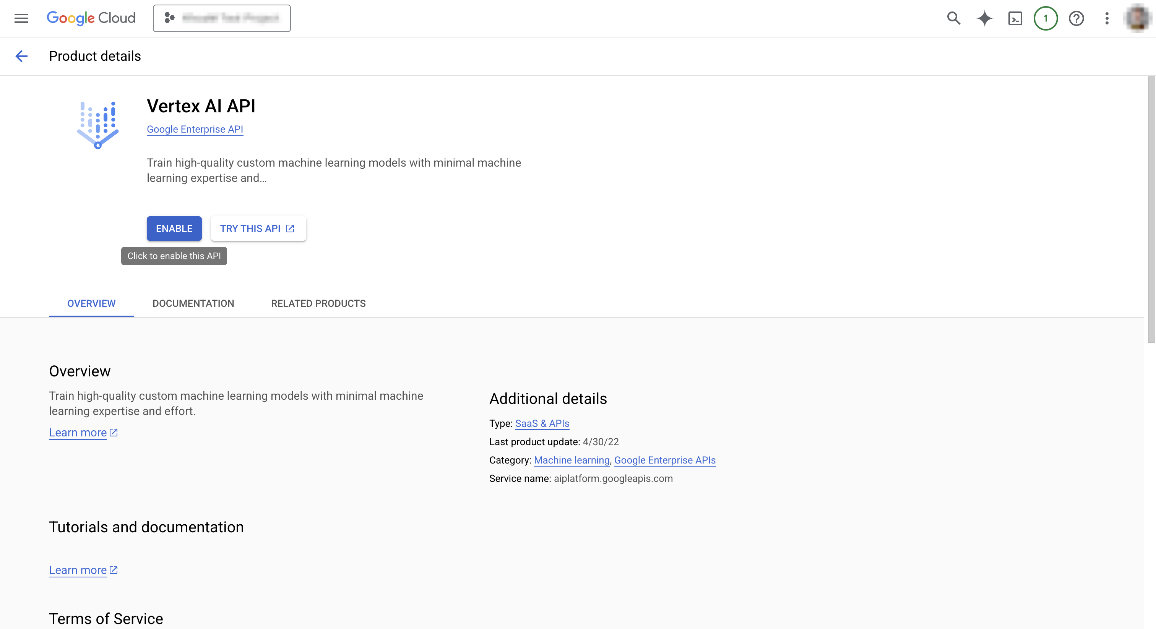Viewport: 1156px width, 629px height.
Task: Open the help question mark menu
Action: [x=1076, y=18]
